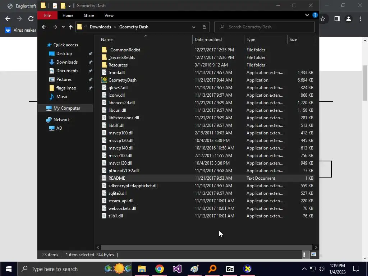
Task: Select Quick access in navigation pane
Action: click(65, 45)
